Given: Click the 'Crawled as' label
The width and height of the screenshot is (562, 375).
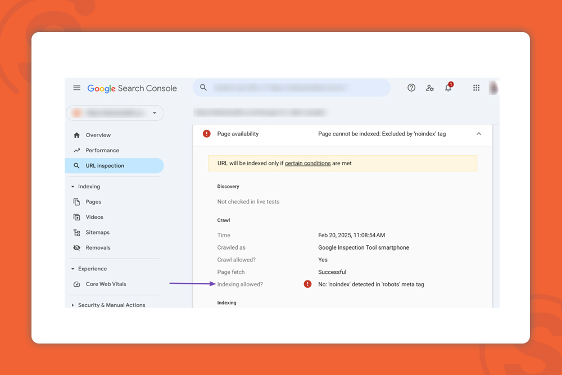Looking at the screenshot, I should (x=231, y=247).
